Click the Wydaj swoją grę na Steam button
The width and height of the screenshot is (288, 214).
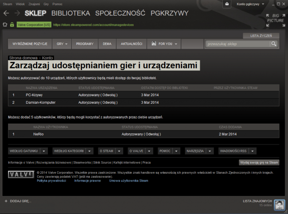tap(259, 162)
